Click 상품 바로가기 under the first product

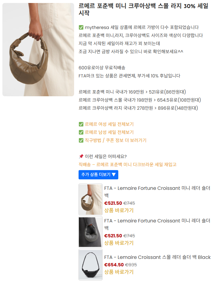[119, 210]
